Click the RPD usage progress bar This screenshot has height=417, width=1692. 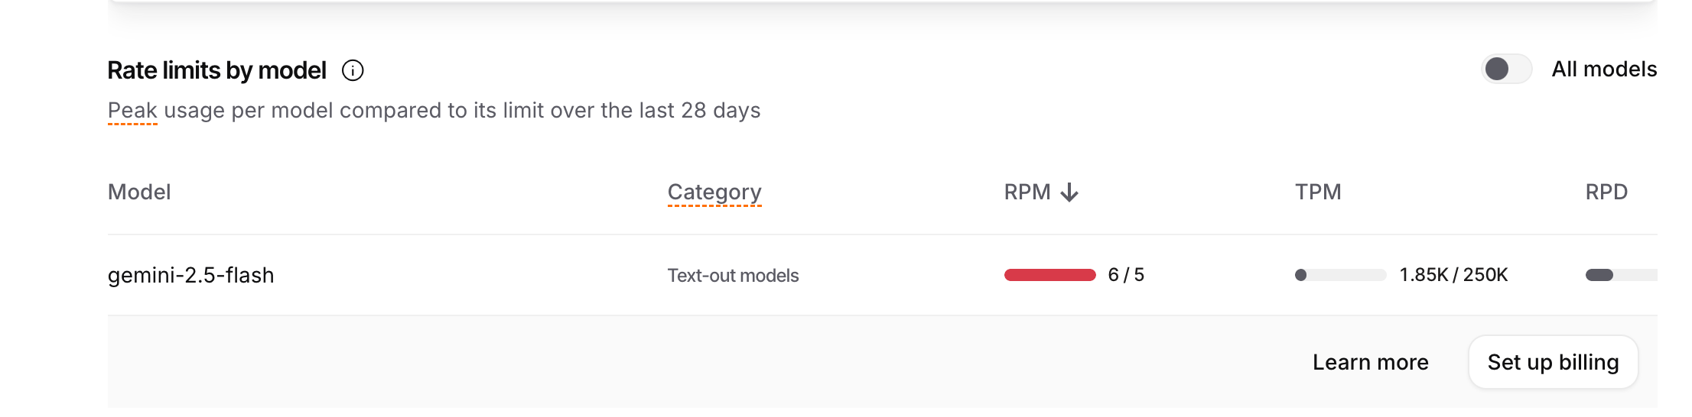tap(1620, 275)
